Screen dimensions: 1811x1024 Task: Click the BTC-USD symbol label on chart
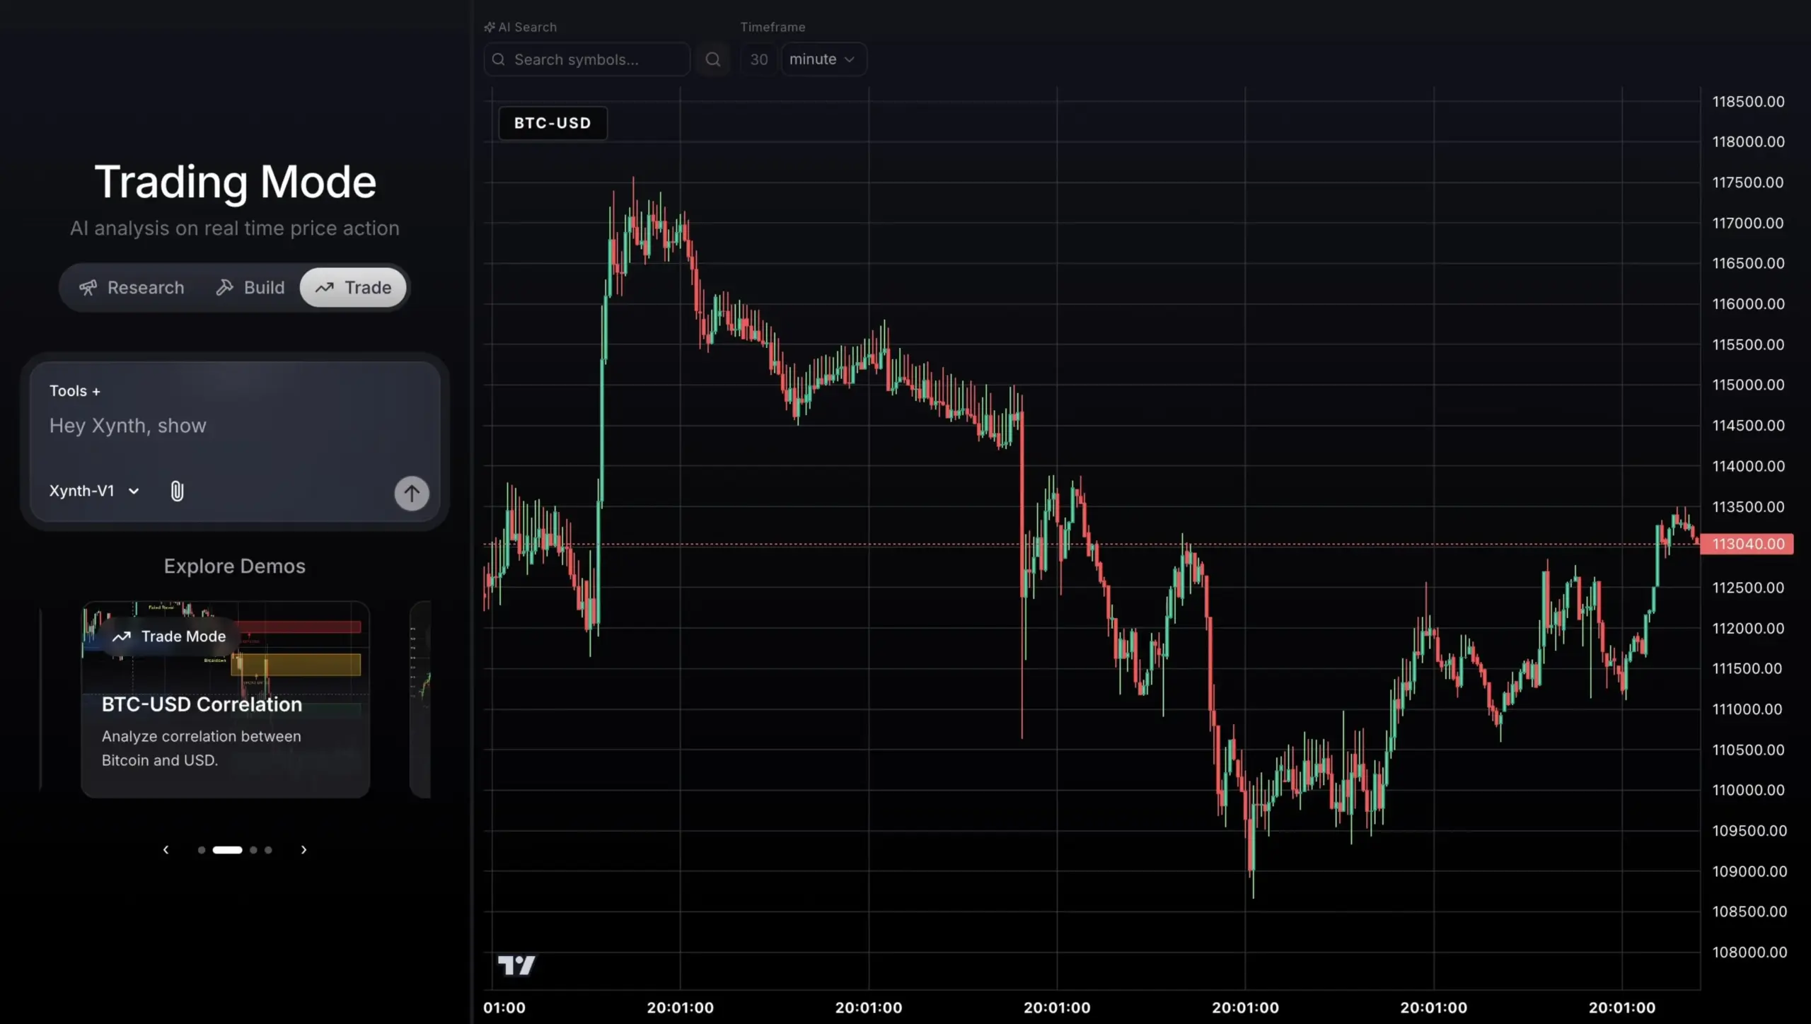pyautogui.click(x=552, y=123)
